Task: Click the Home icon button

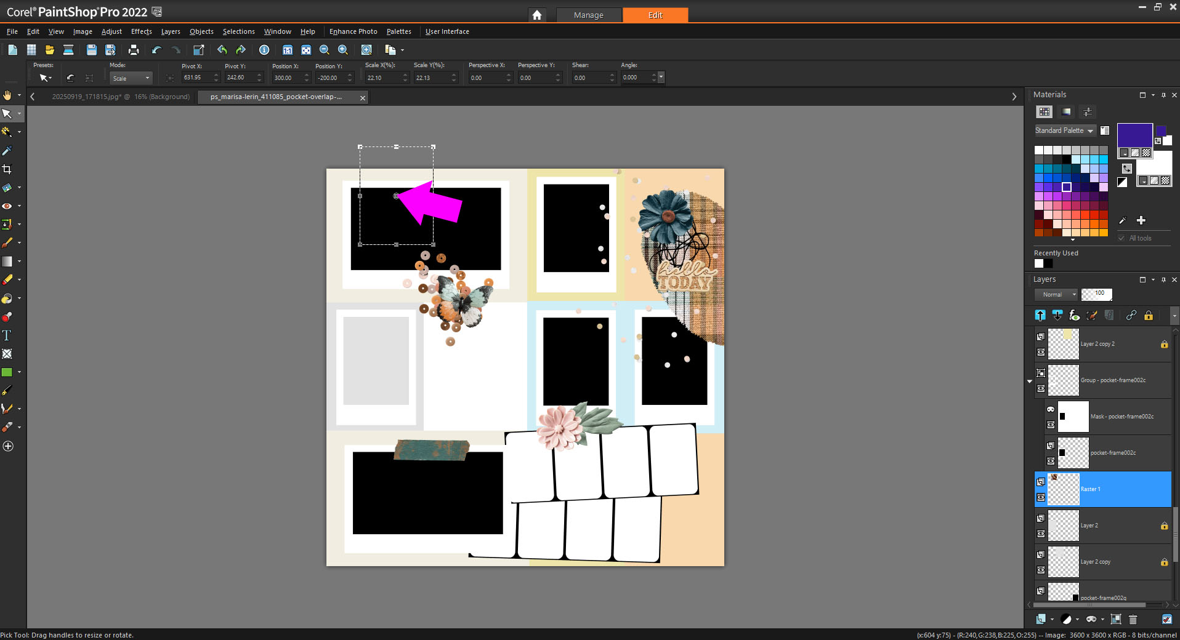Action: 537,15
